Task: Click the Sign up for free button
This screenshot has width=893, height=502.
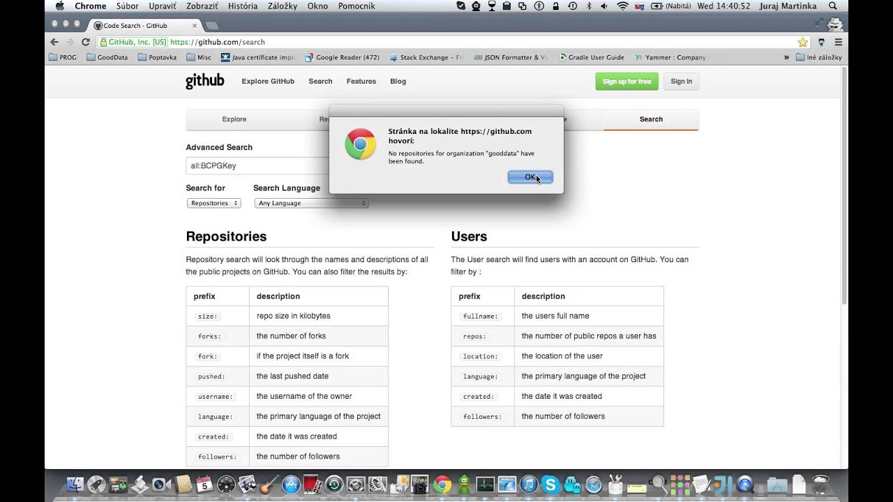Action: click(x=626, y=82)
